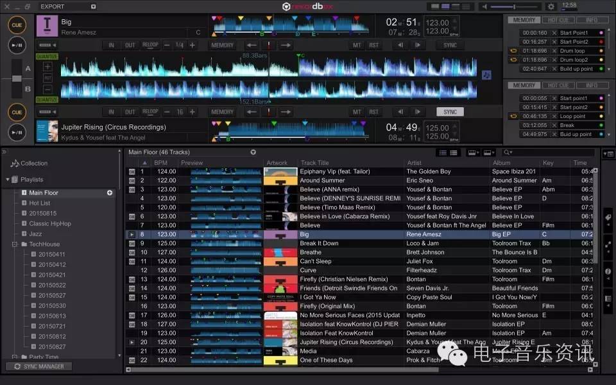Toggle SYNC on the bottom deck
The width and height of the screenshot is (616, 385).
pyautogui.click(x=450, y=112)
